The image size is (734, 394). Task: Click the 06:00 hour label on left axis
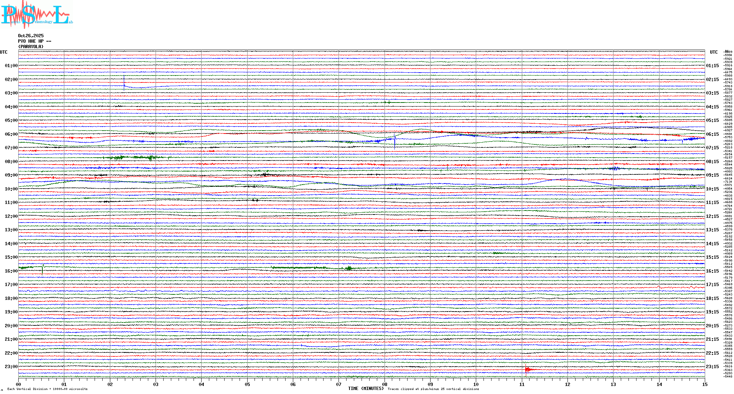[11, 134]
